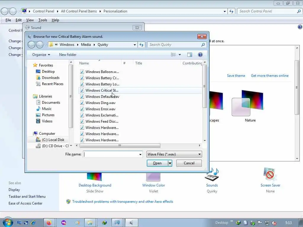Open the File menu in Control Panel
The image size is (303, 227).
(x=8, y=20)
